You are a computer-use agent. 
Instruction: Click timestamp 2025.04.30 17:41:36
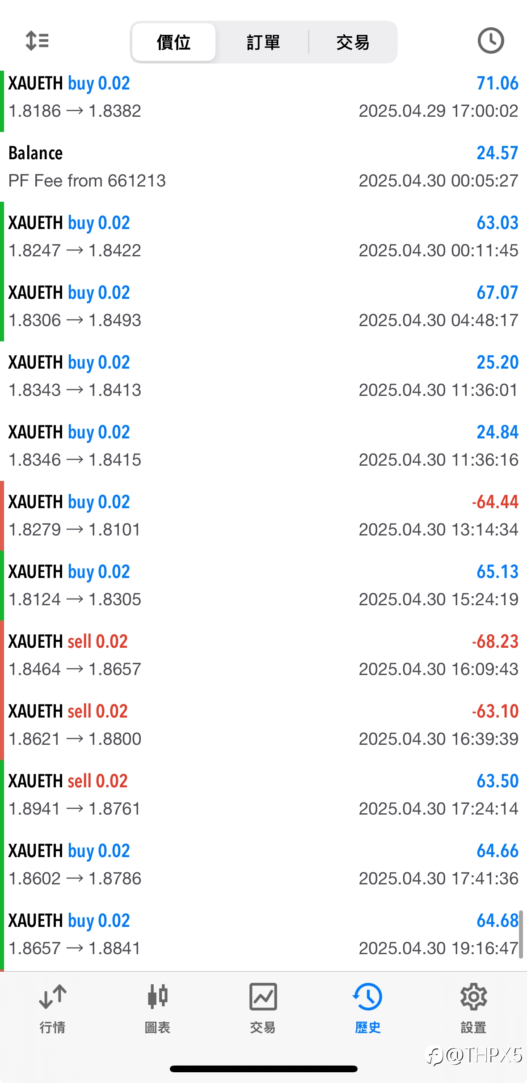pos(438,879)
